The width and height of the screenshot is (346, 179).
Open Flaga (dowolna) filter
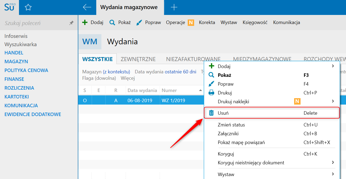point(99,78)
